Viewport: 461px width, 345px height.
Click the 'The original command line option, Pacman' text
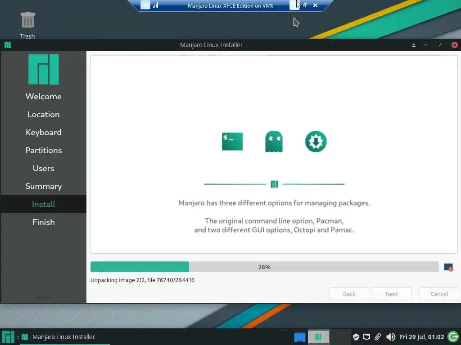[x=274, y=221]
